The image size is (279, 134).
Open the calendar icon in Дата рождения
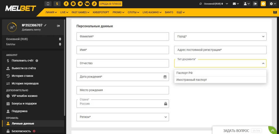pos(165,77)
